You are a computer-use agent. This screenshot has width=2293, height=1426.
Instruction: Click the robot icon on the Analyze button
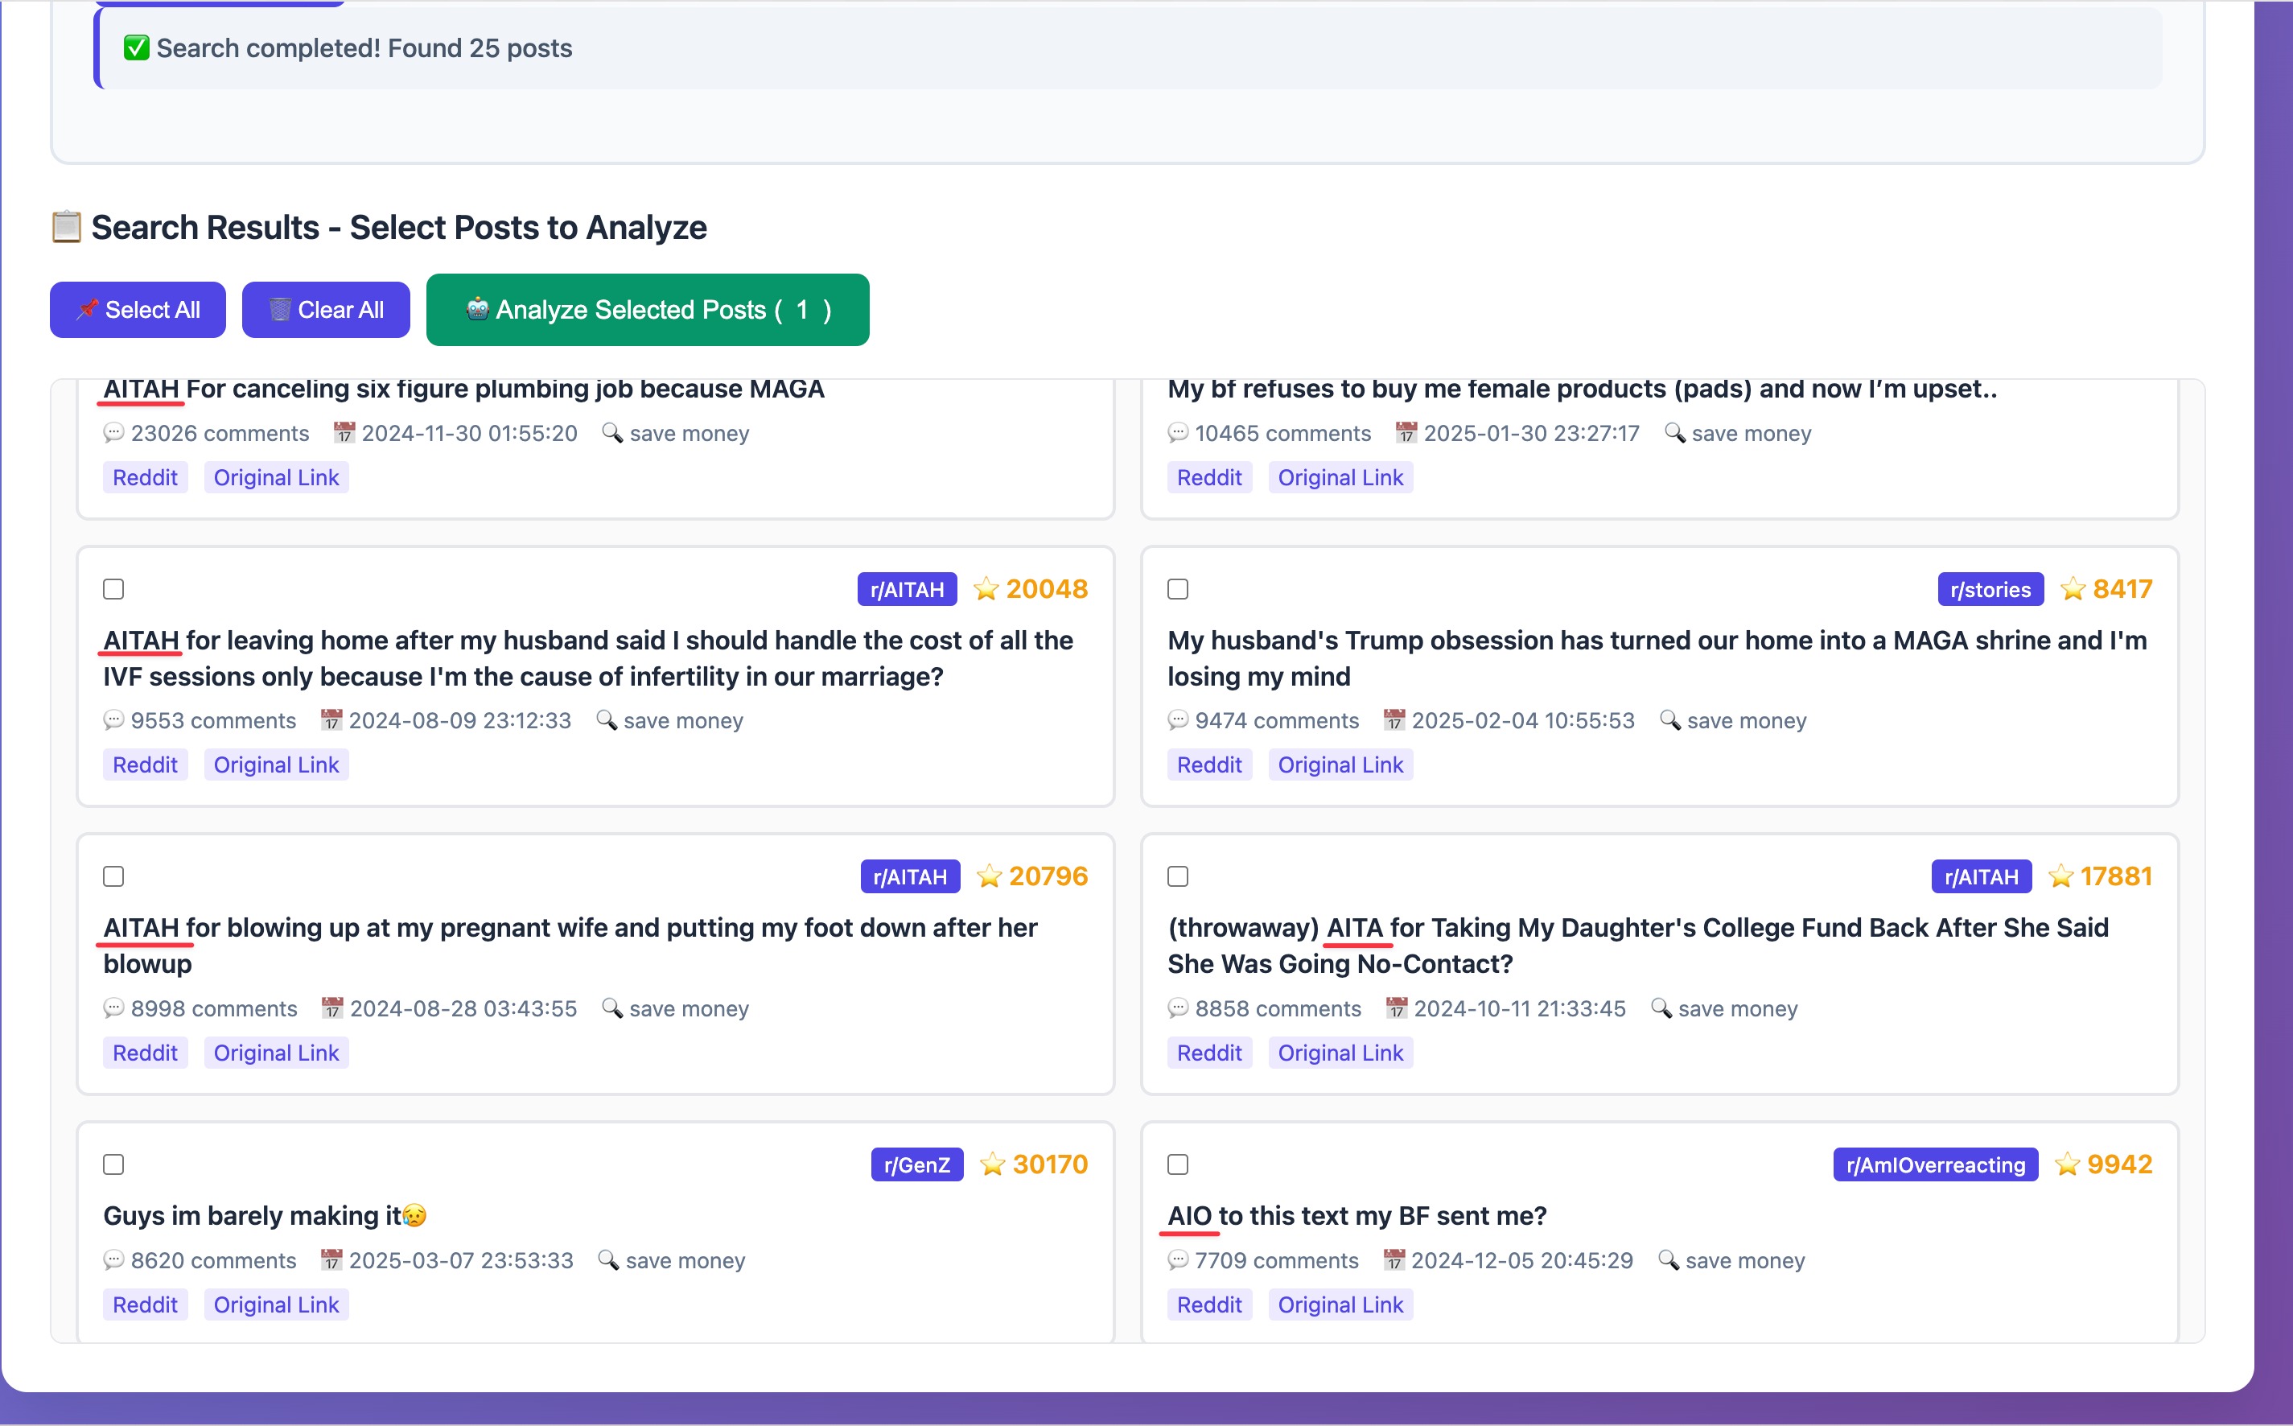(x=477, y=309)
